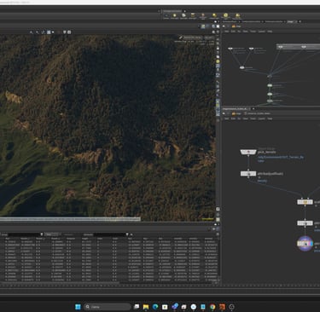Click the Windows taskbar search box

(x=108, y=307)
